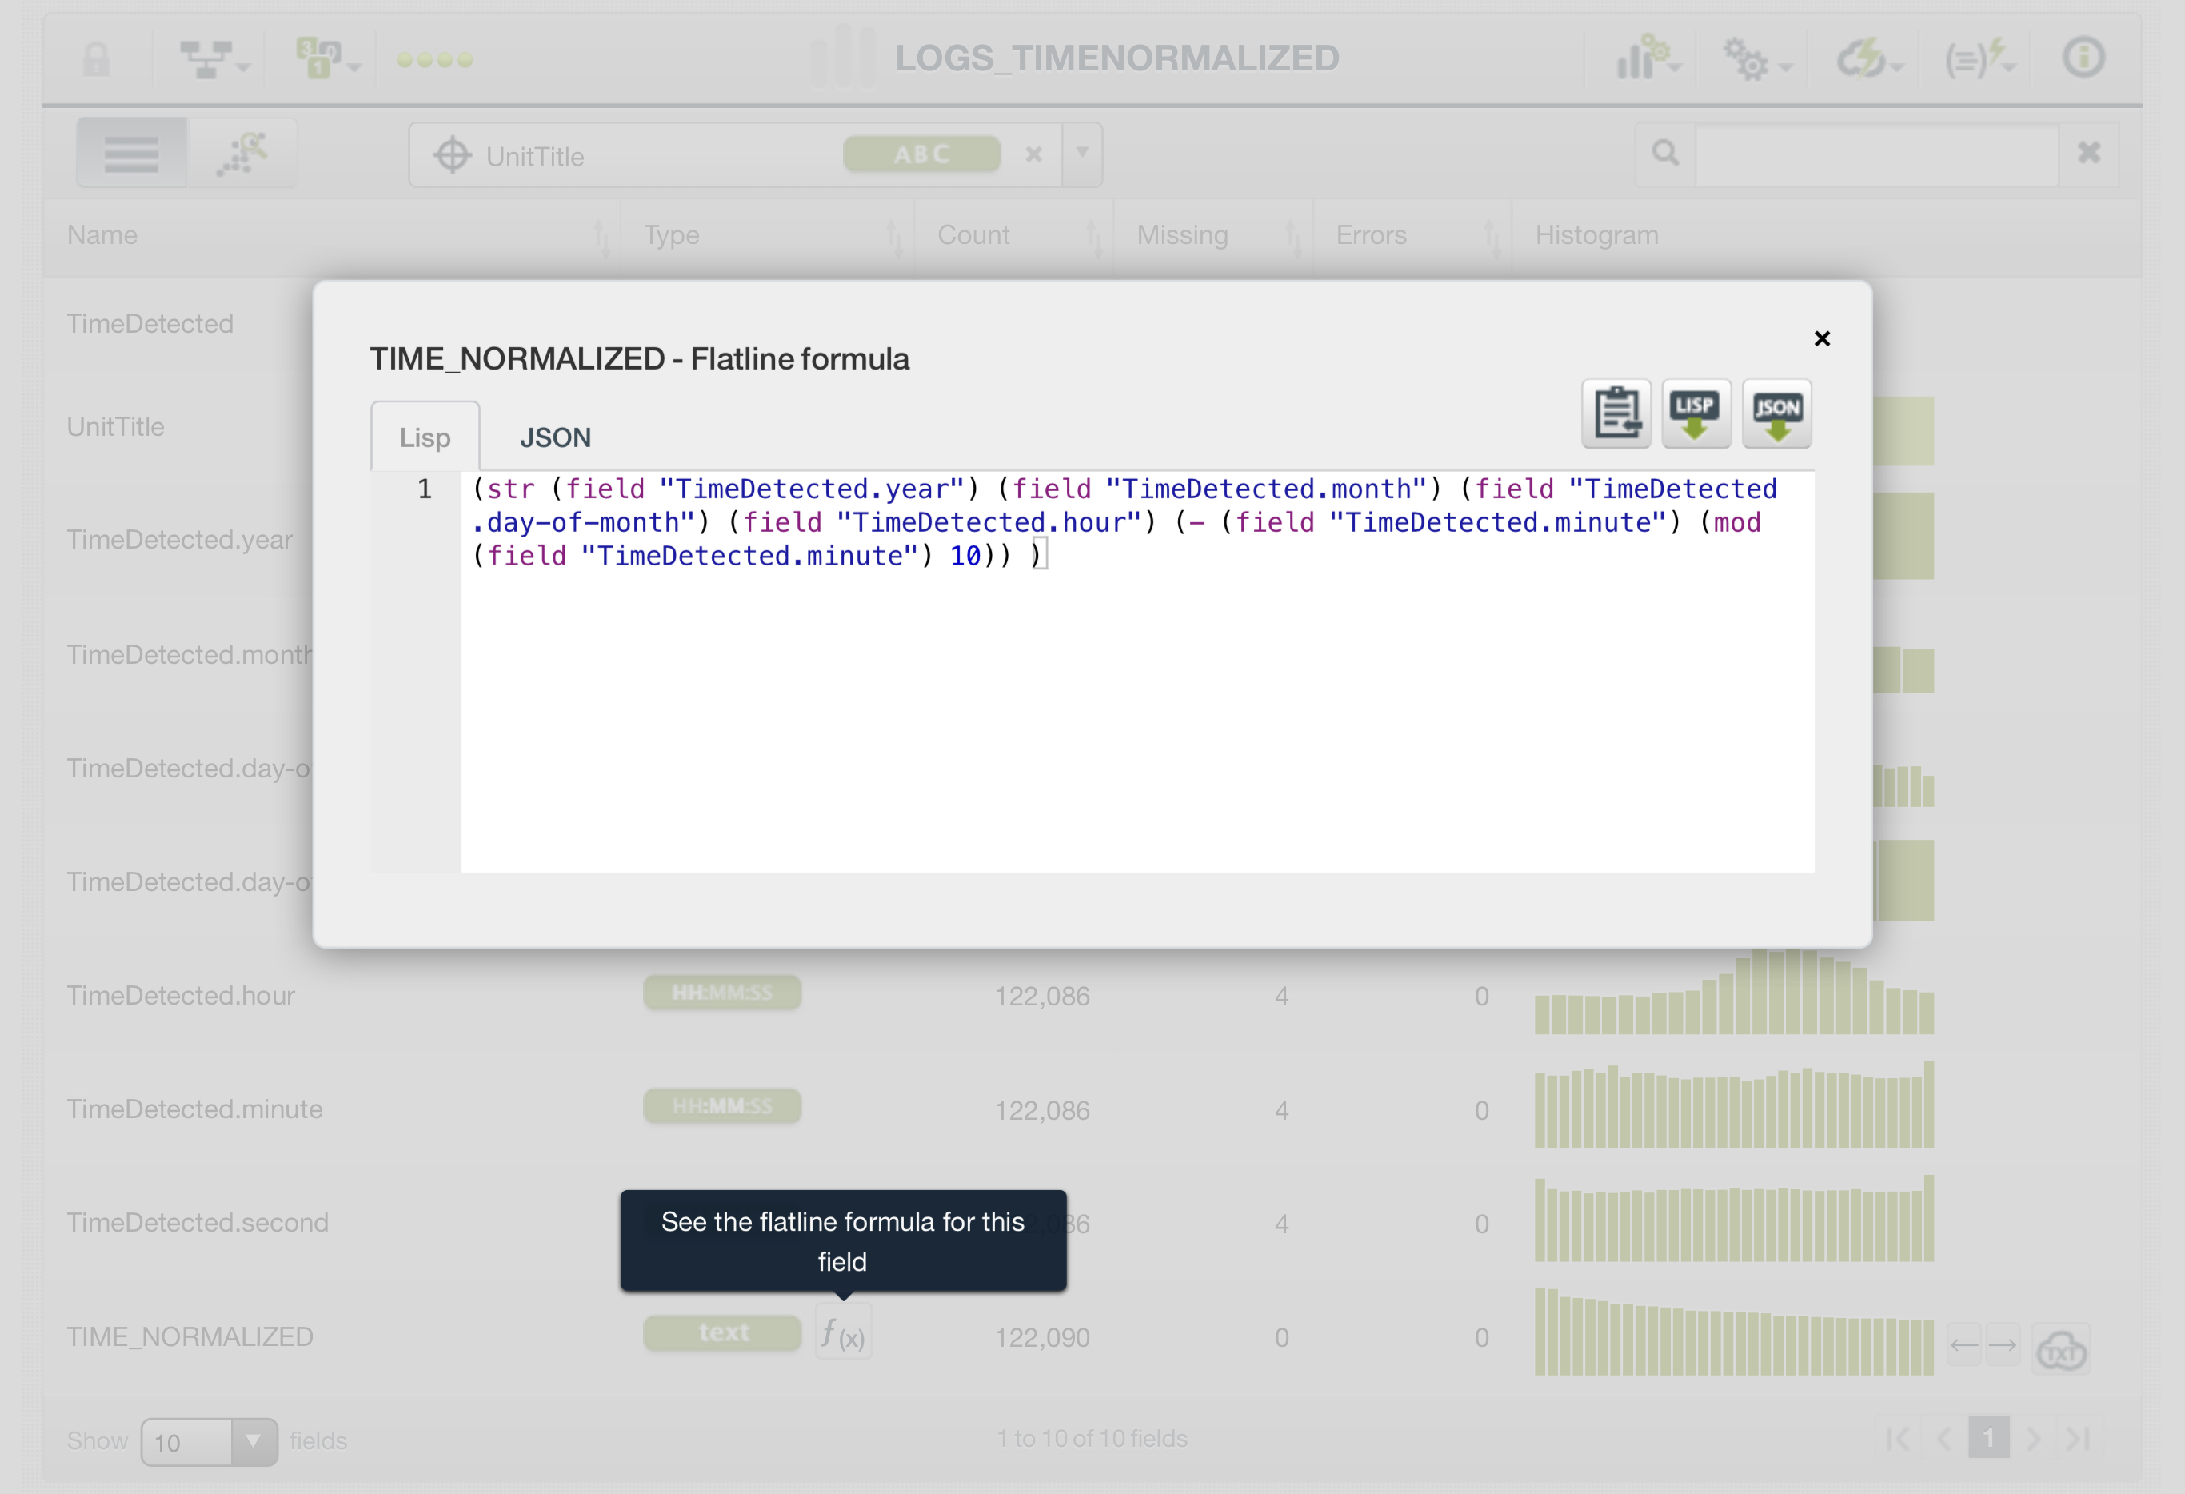Select the fields list view toggle

pyautogui.click(x=132, y=154)
